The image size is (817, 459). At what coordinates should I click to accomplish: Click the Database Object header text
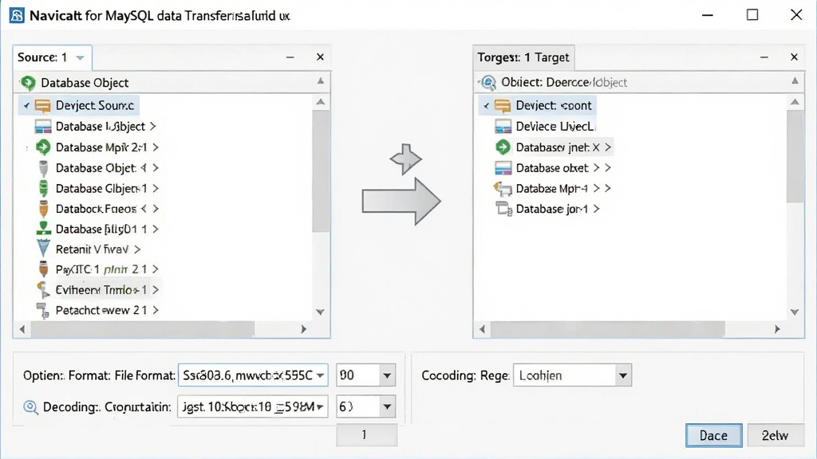[85, 83]
